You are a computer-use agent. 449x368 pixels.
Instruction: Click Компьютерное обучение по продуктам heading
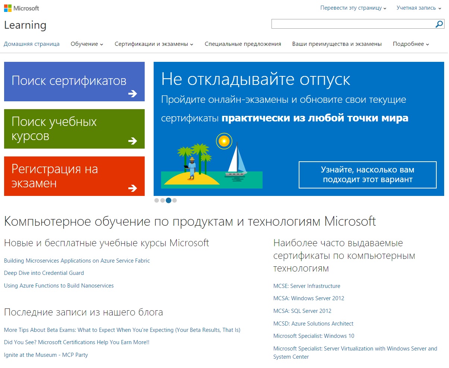coord(190,222)
